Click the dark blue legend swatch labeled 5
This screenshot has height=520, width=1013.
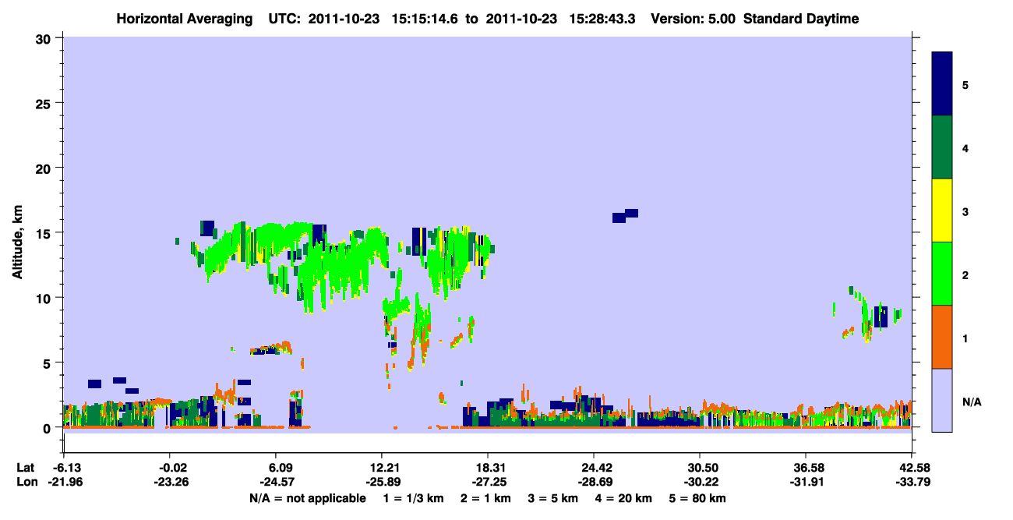942,84
